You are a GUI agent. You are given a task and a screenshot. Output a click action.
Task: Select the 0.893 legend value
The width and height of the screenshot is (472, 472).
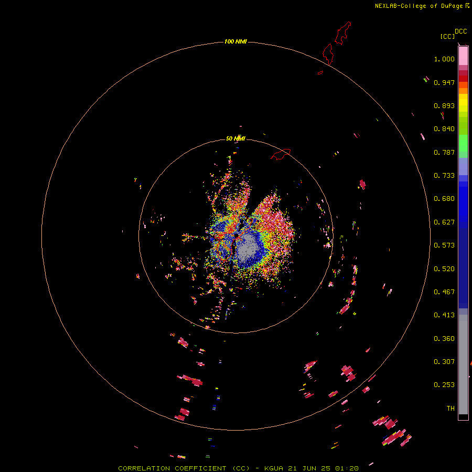444,105
